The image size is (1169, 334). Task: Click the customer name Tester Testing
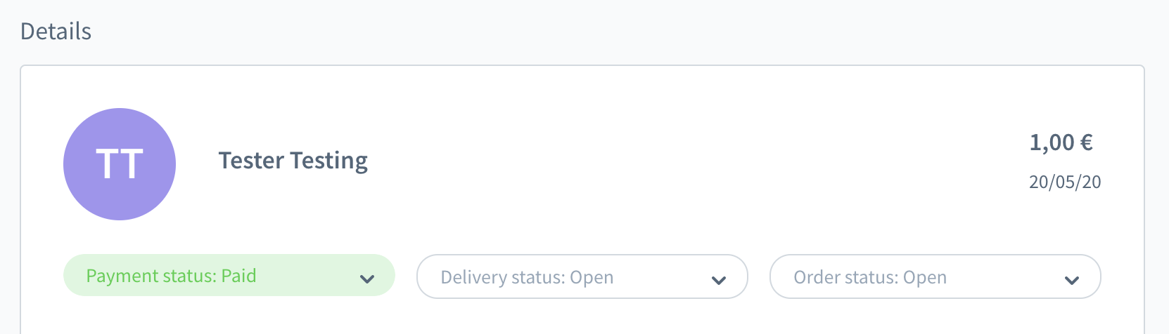(x=293, y=161)
